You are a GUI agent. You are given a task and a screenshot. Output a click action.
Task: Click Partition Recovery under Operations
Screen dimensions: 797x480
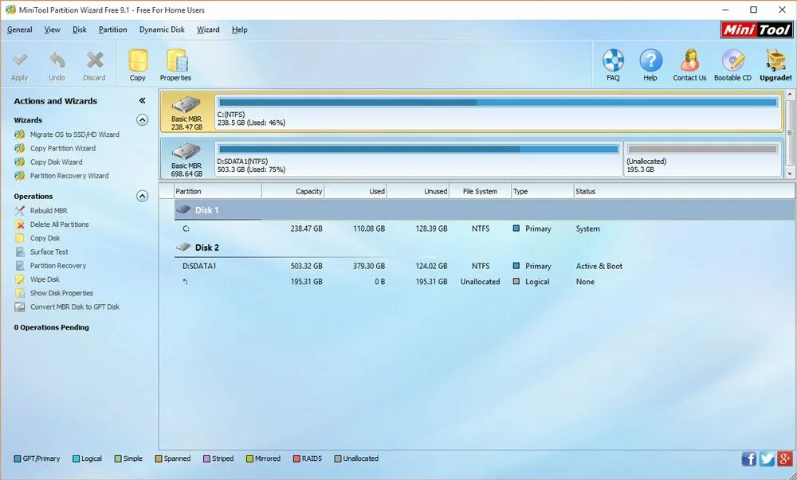[x=58, y=265]
